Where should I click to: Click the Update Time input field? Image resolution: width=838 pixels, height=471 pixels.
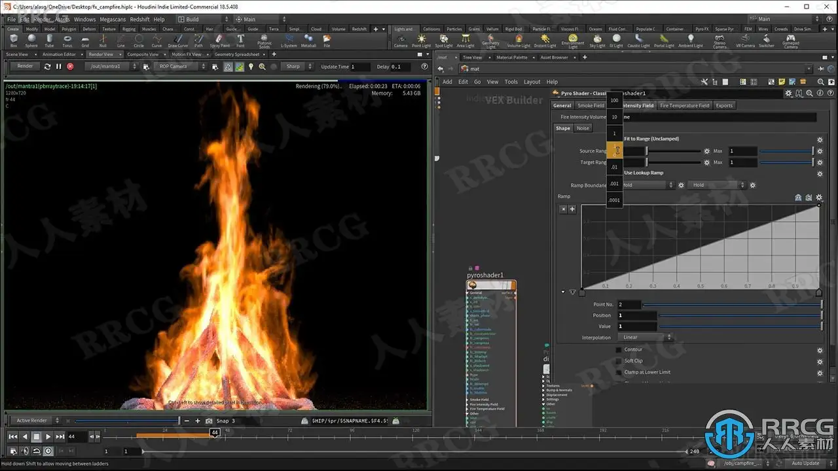361,67
